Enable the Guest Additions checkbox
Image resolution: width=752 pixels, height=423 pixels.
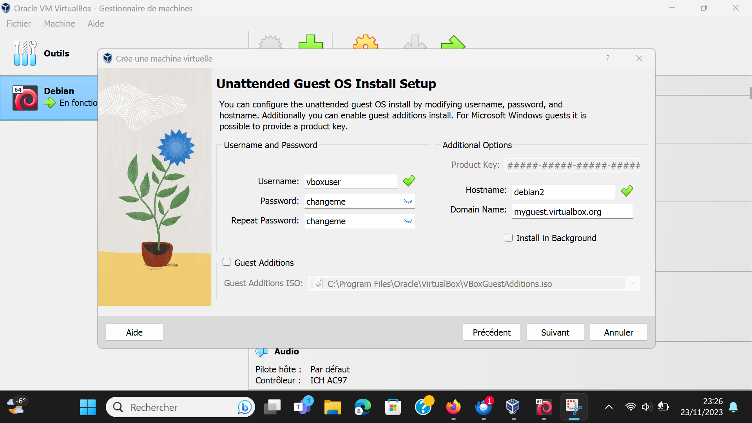click(x=227, y=262)
